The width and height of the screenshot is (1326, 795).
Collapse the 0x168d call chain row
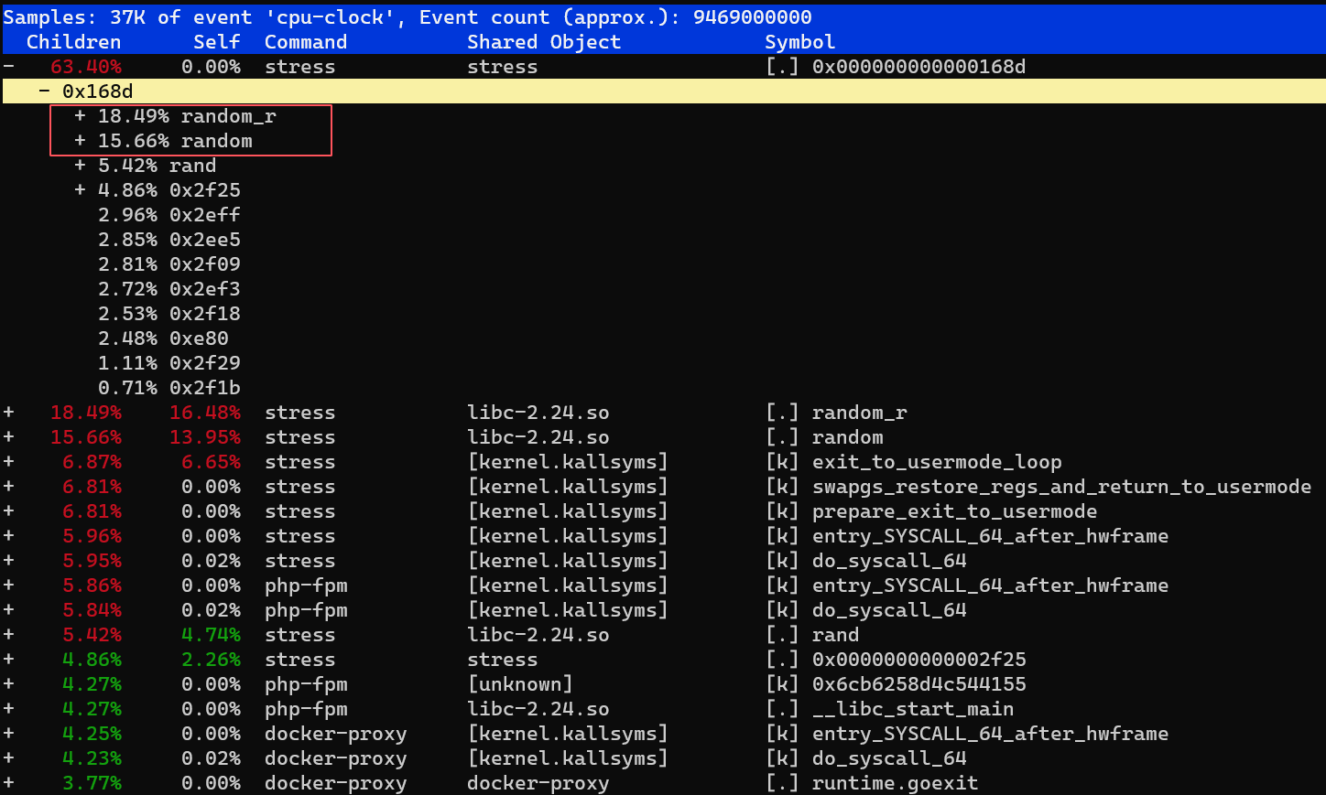(44, 91)
